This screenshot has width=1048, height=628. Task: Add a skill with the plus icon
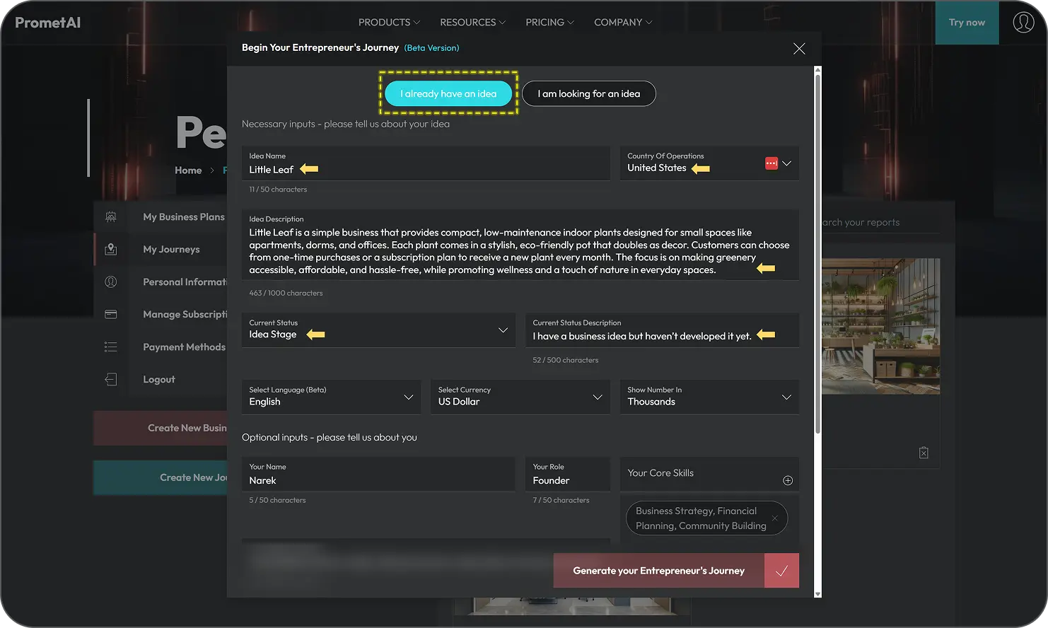(x=787, y=481)
